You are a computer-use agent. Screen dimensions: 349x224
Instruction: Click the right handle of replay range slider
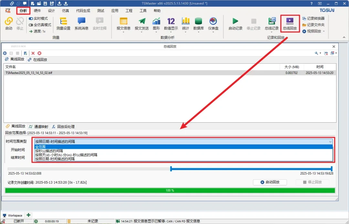tap(332, 168)
